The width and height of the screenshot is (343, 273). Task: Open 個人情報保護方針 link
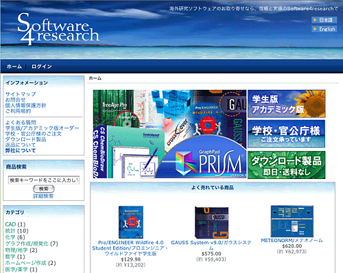point(25,105)
